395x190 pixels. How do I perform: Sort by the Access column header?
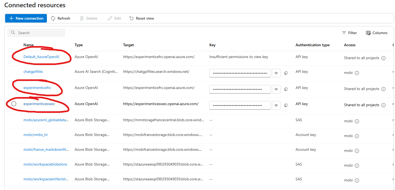pyautogui.click(x=350, y=45)
